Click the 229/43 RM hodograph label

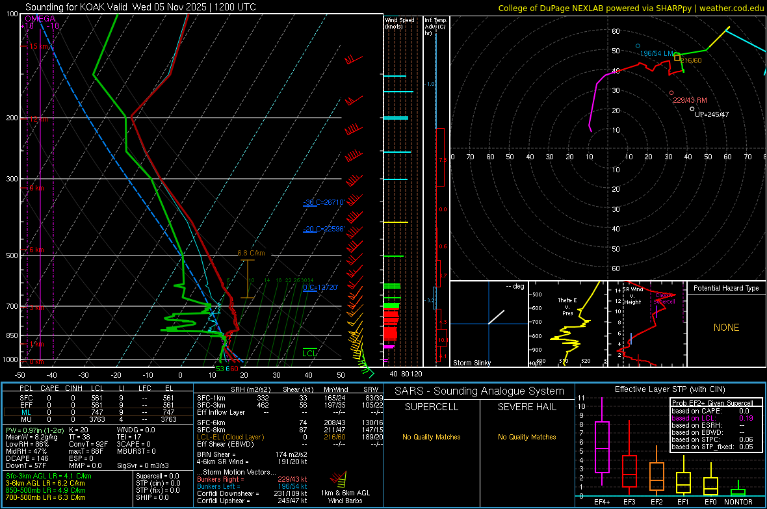click(690, 100)
